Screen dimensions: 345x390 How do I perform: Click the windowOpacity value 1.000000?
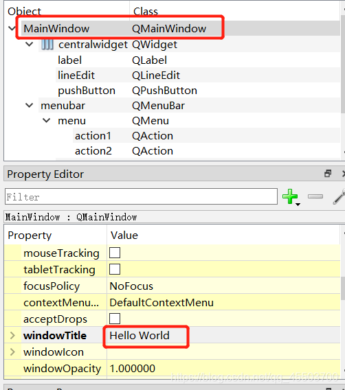tap(133, 368)
